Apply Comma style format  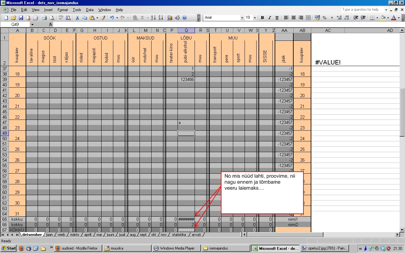pyautogui.click(x=332, y=18)
